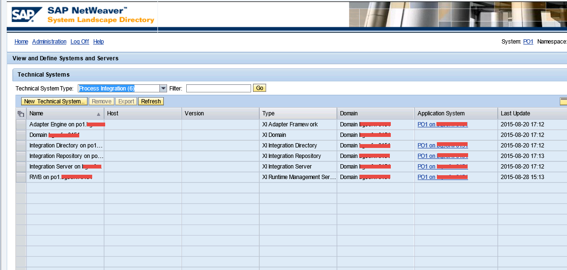The width and height of the screenshot is (567, 270).
Task: Click the Type column header
Action: pos(298,113)
